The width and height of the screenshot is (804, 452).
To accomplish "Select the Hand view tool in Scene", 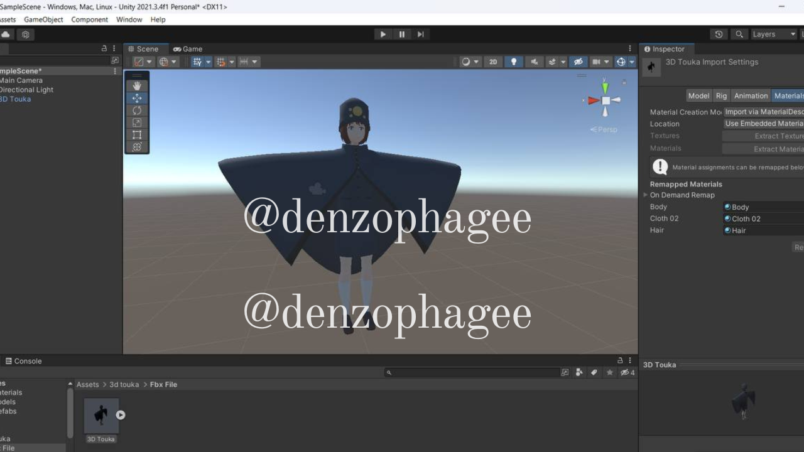I will pyautogui.click(x=137, y=86).
